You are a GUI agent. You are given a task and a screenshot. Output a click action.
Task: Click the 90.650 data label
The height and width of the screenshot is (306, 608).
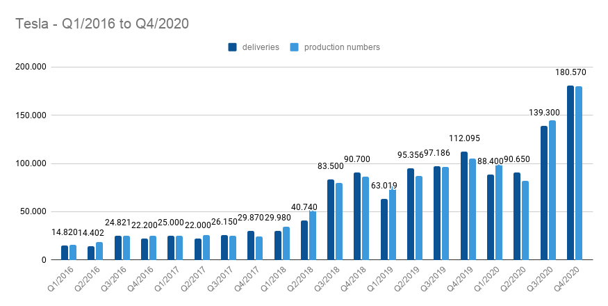517,159
